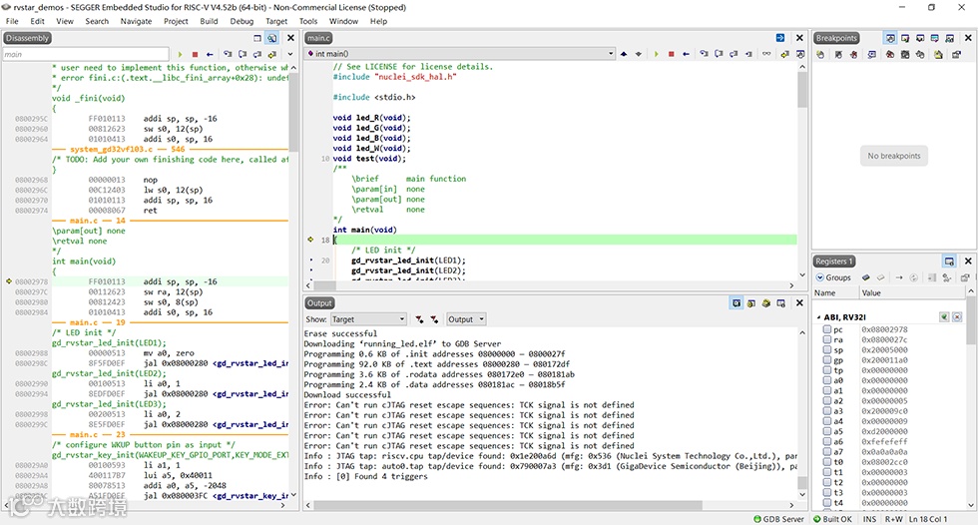Close the Breakpoints panel

(966, 38)
